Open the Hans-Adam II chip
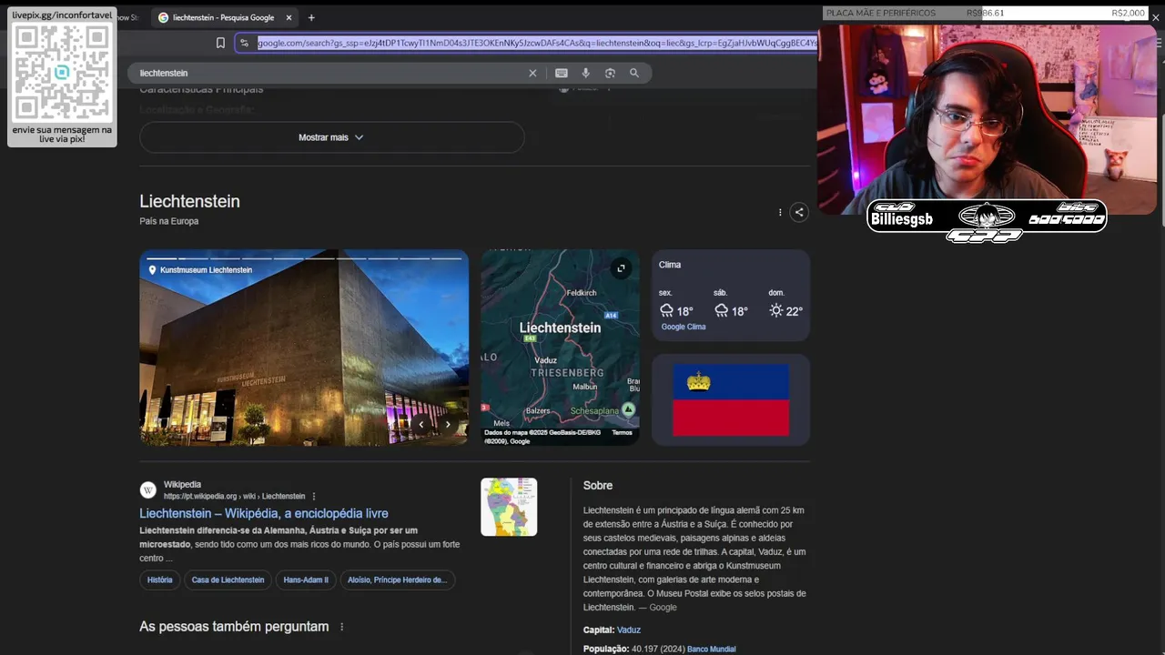The width and height of the screenshot is (1165, 655). (x=306, y=579)
